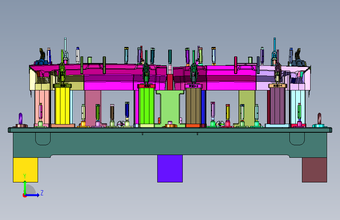Select the tall pale pin at top left
Screen dimensions: 340x220
65,45
